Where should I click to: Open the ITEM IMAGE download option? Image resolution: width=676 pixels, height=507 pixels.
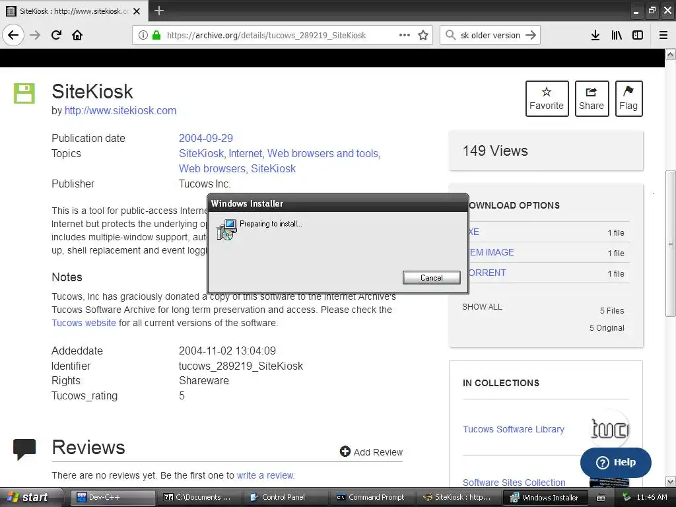click(492, 253)
